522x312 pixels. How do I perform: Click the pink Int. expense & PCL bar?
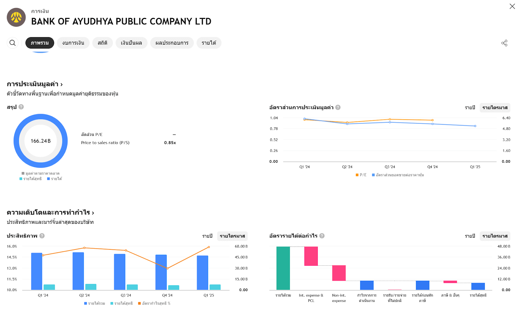pyautogui.click(x=311, y=256)
